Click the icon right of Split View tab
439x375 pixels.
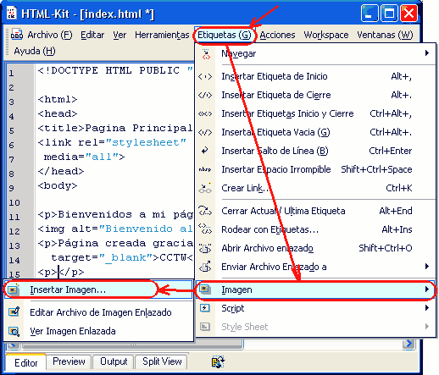[x=218, y=362]
